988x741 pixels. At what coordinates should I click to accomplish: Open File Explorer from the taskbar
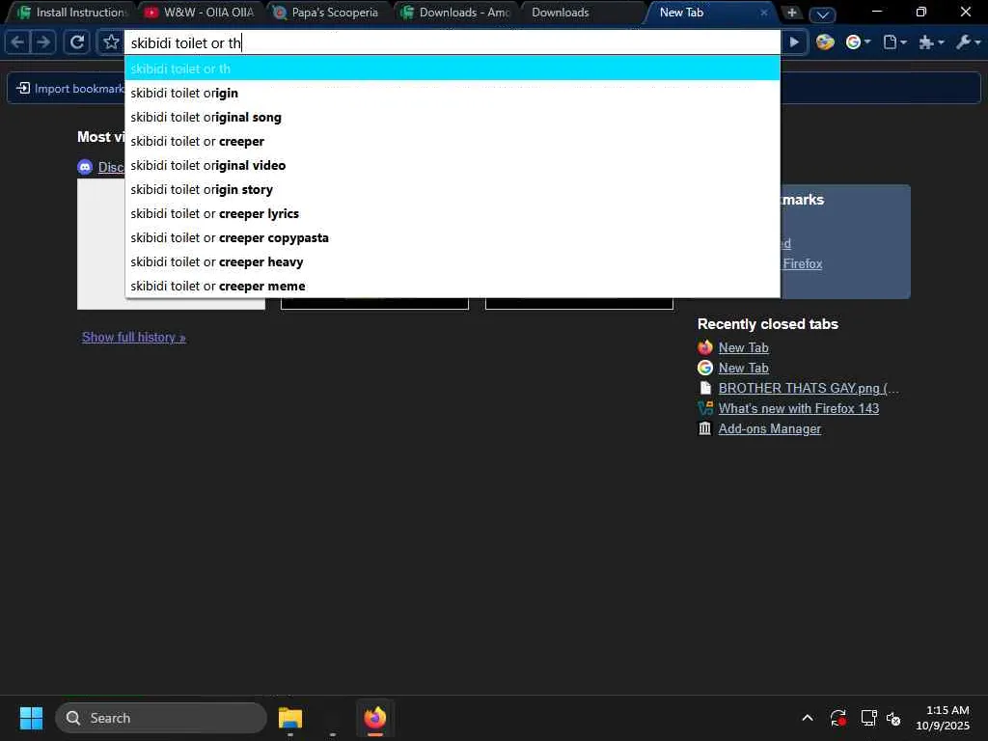(290, 718)
